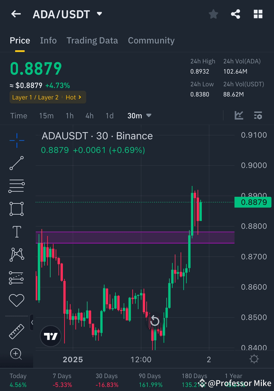Open the indicators chart icon
The height and width of the screenshot is (391, 274).
coord(239,116)
